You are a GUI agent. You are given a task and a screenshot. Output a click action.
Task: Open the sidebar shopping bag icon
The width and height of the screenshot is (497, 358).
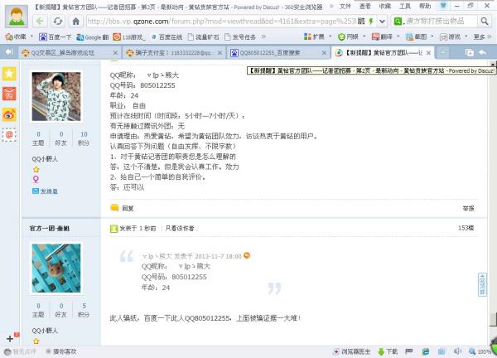click(x=9, y=94)
